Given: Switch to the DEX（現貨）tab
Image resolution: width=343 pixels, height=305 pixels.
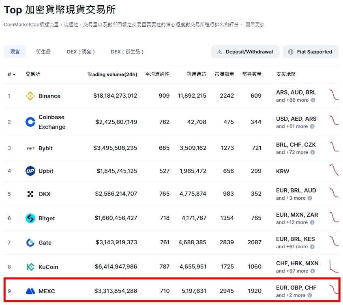Looking at the screenshot, I should click(81, 52).
